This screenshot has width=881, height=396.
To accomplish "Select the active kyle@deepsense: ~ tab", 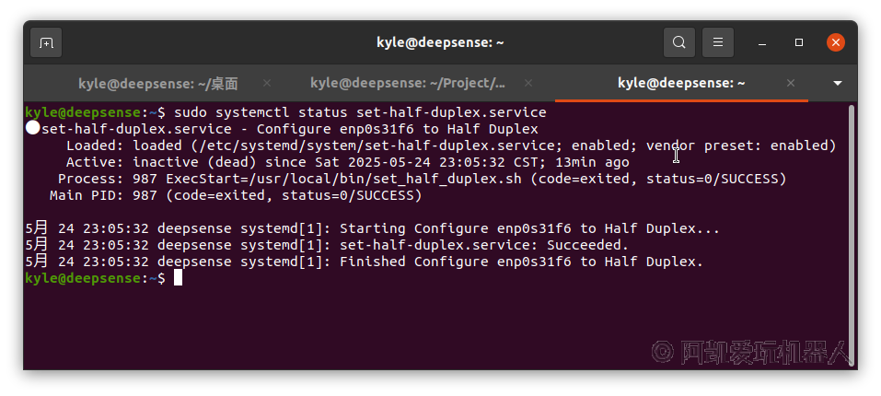I will pyautogui.click(x=681, y=83).
